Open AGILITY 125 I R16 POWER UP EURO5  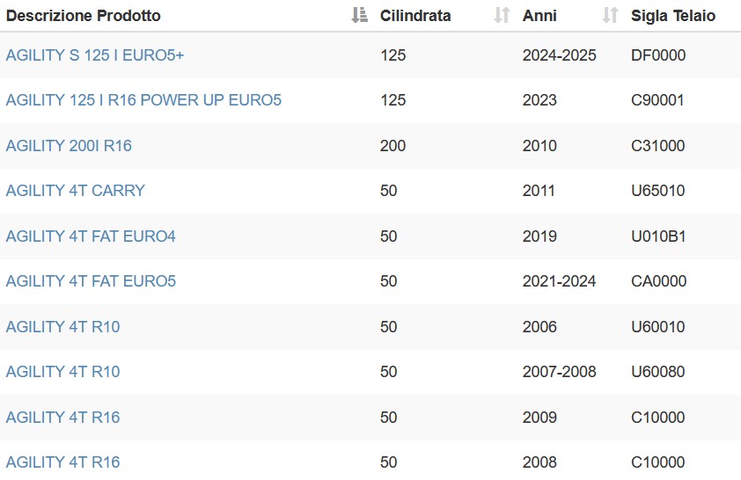143,100
